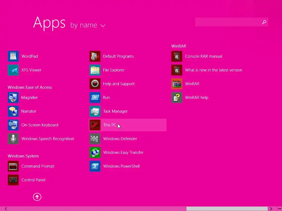Launch Windows Defender icon
This screenshot has width=282, height=211.
(95, 139)
